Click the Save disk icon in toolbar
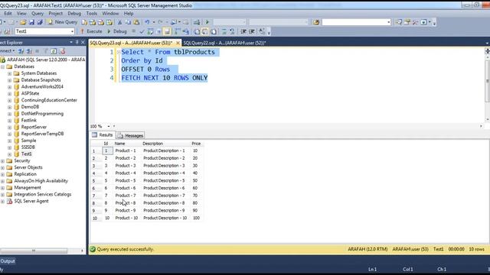Screen dimensions: 490x275 [31, 22]
